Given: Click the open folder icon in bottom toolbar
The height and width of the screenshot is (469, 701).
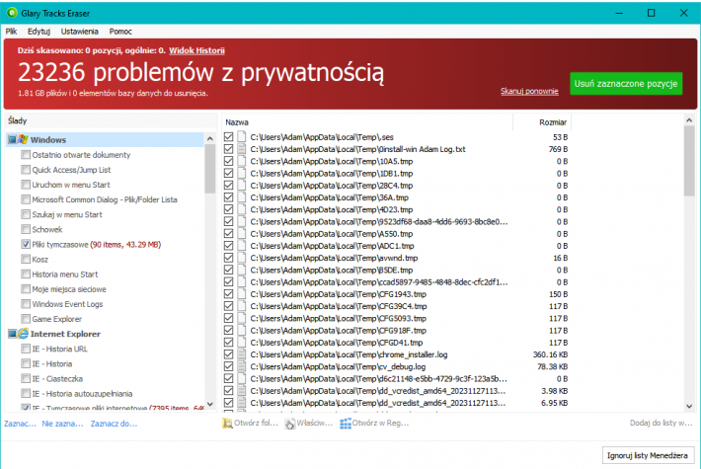Looking at the screenshot, I should pos(227,423).
